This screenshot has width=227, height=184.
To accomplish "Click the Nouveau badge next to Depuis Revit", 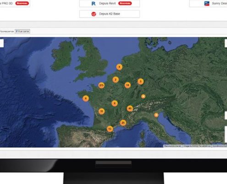I will [125, 3].
